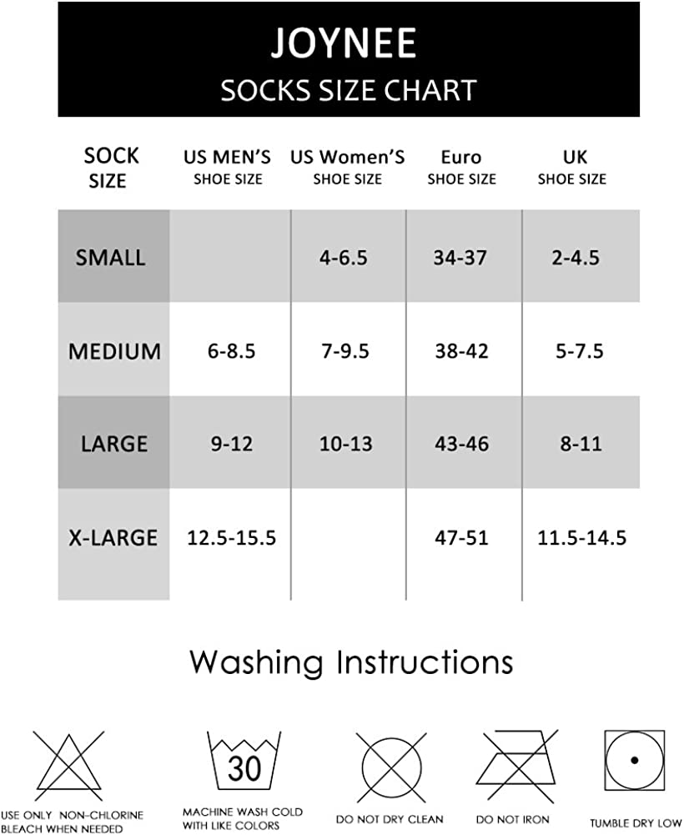
Task: Click the 4-6.5 women's small cell
Action: tap(343, 258)
